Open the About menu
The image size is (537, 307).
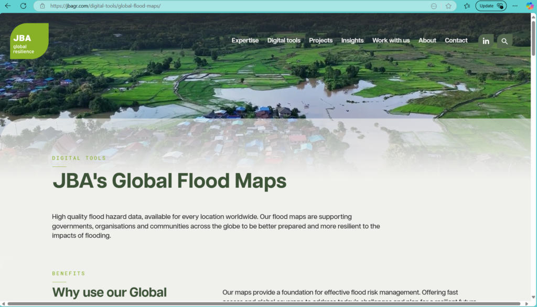tap(427, 40)
